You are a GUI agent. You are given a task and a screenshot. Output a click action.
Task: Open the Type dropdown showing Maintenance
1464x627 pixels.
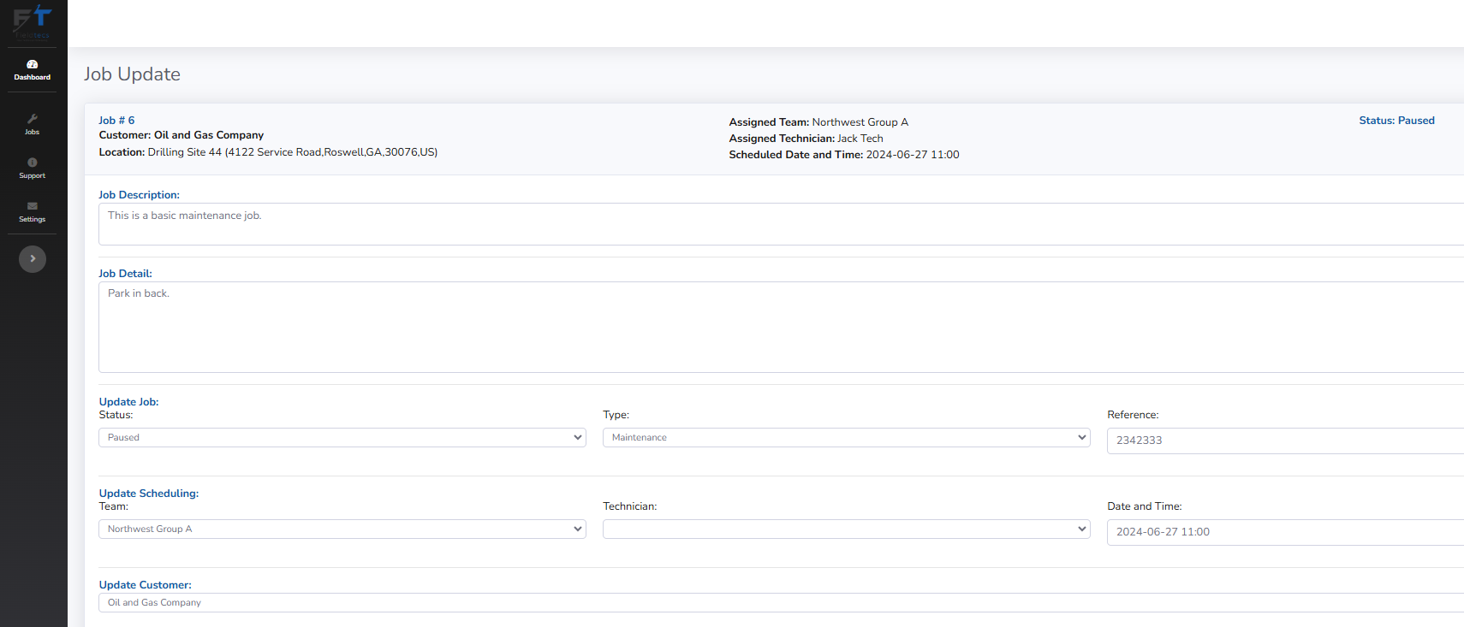pyautogui.click(x=846, y=437)
